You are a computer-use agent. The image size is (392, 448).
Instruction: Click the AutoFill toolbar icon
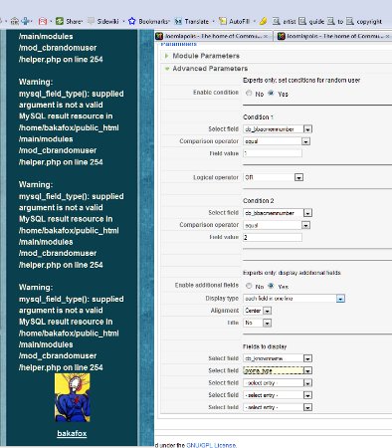[223, 21]
